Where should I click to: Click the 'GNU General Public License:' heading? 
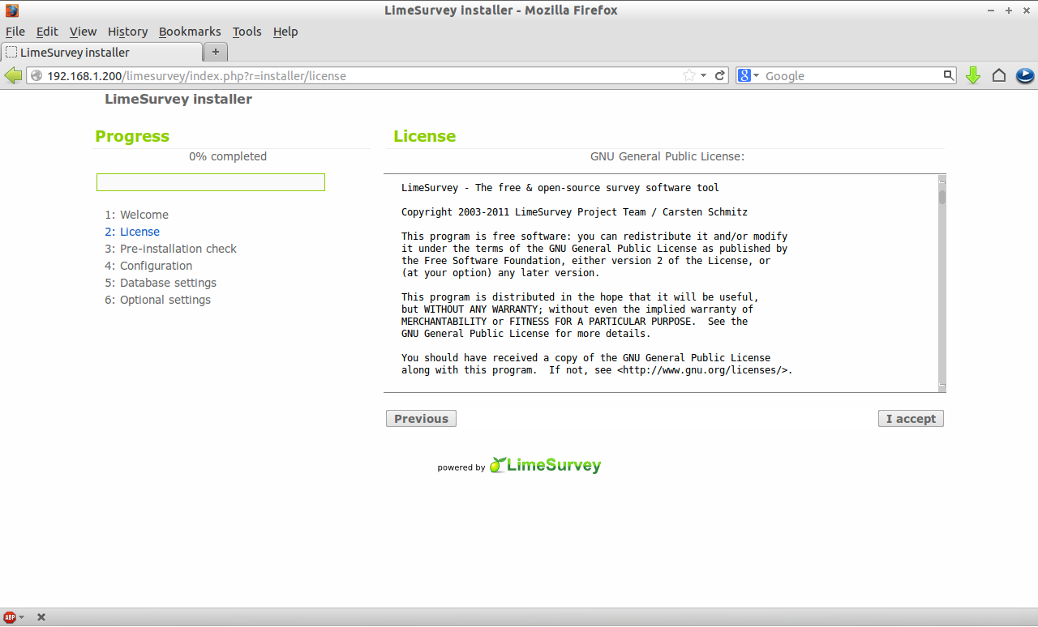667,156
